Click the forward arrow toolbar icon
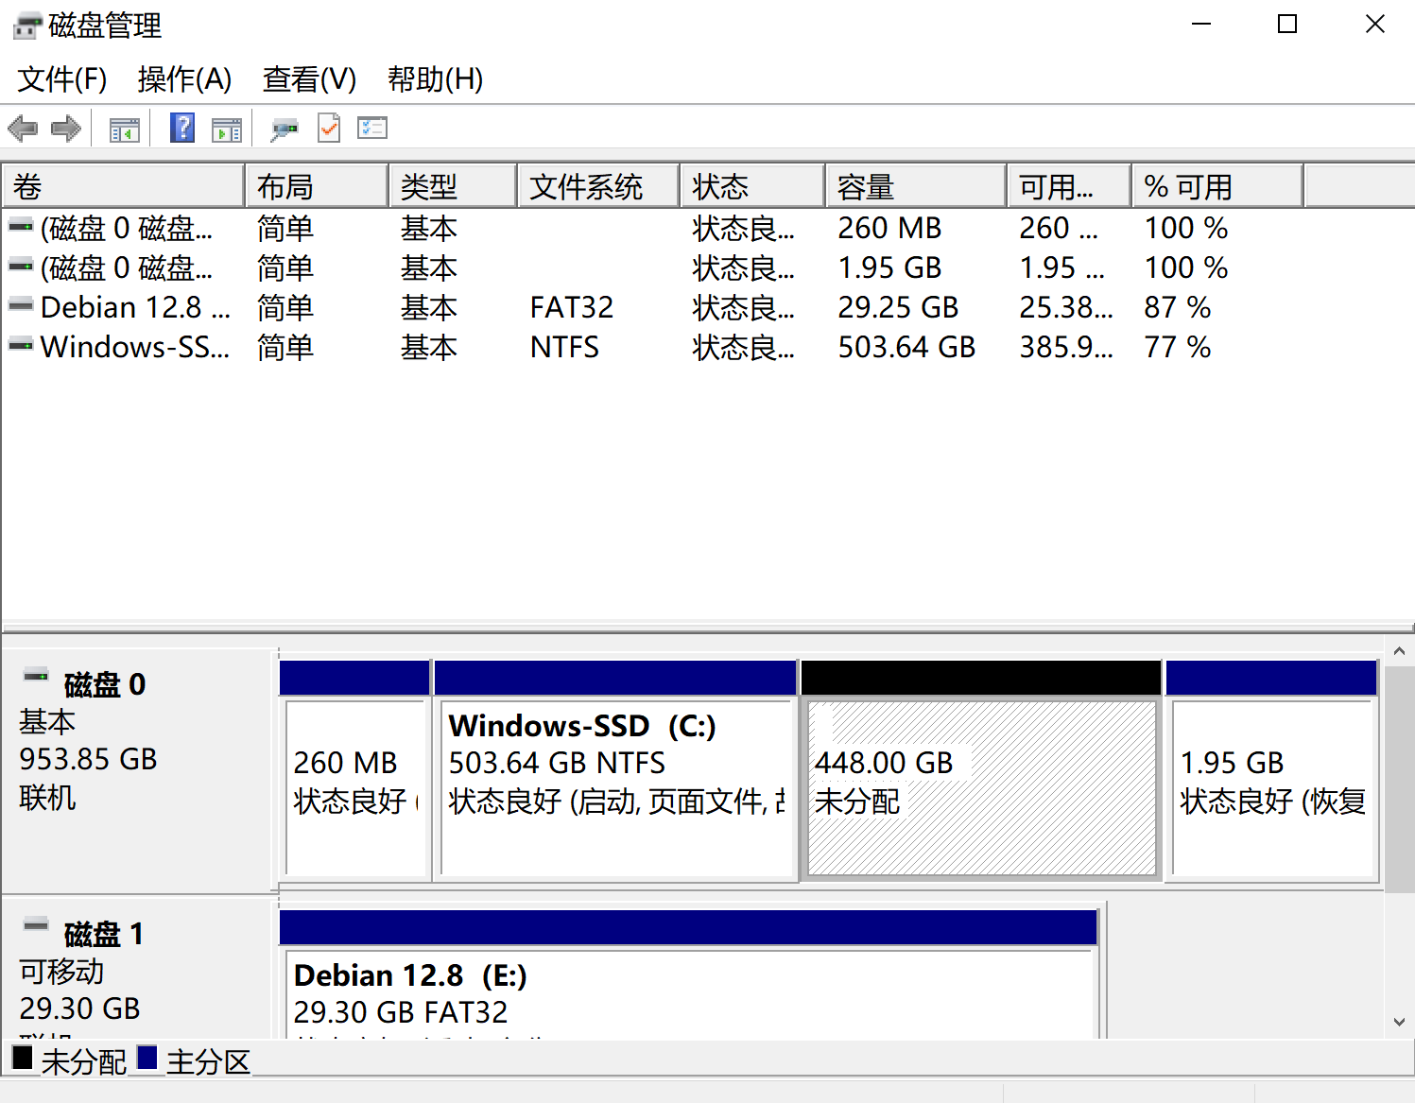Screen dimensions: 1415x1103 coord(65,129)
